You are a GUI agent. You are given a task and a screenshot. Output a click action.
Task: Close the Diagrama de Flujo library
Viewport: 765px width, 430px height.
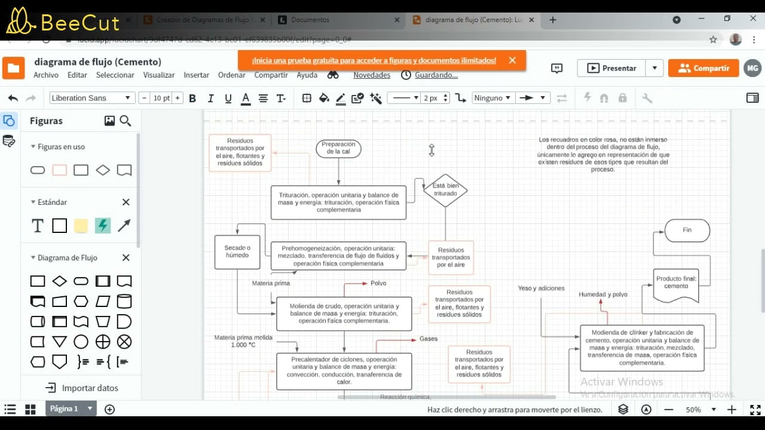click(x=126, y=258)
